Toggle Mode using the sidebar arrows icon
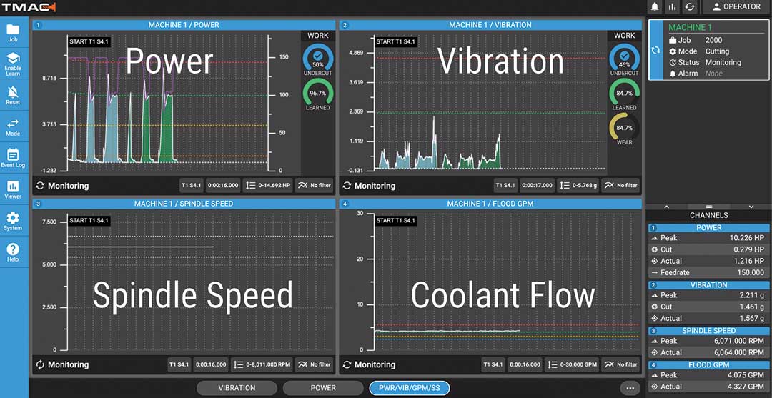772x398 pixels. click(x=13, y=126)
